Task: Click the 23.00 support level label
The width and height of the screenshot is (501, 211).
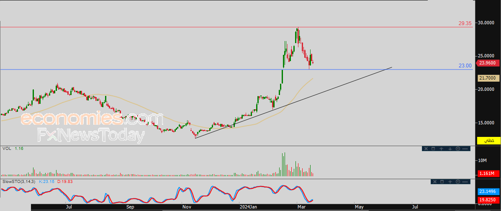Action: 465,66
